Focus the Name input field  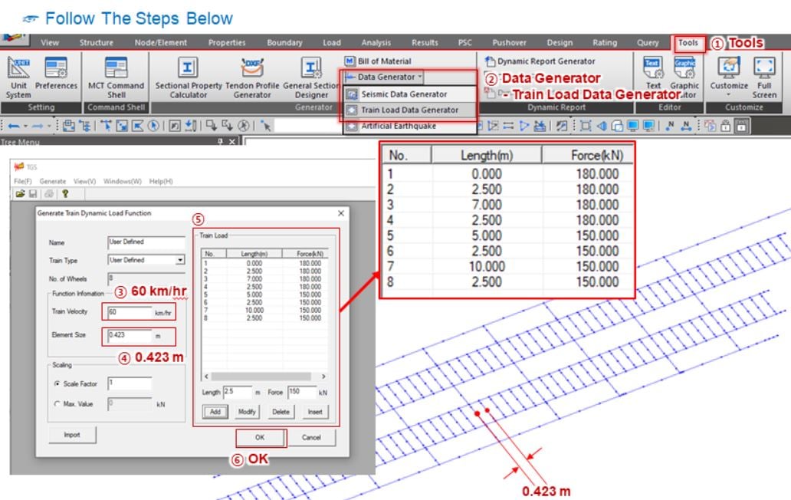(x=146, y=242)
